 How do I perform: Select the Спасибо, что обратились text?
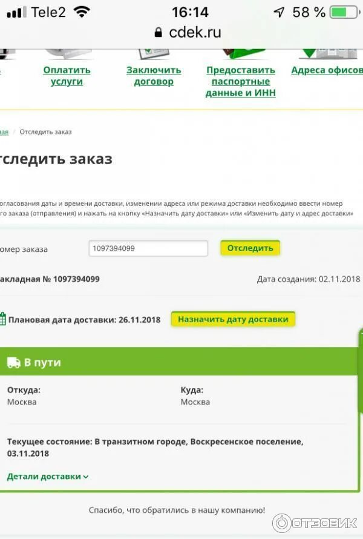pyautogui.click(x=177, y=510)
